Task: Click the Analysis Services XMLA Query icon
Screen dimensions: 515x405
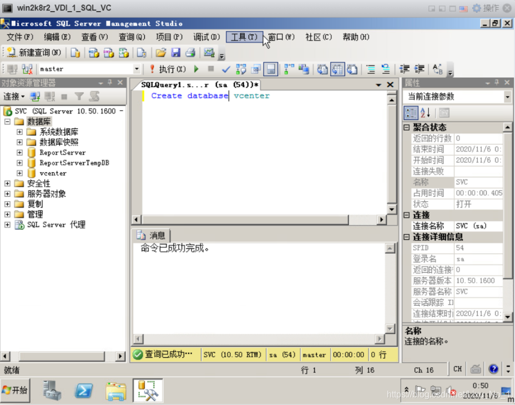Action: [124, 53]
